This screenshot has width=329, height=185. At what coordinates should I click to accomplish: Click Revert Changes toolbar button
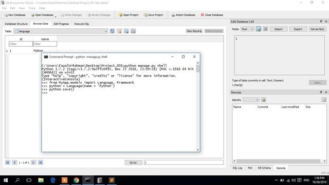[x=99, y=15]
